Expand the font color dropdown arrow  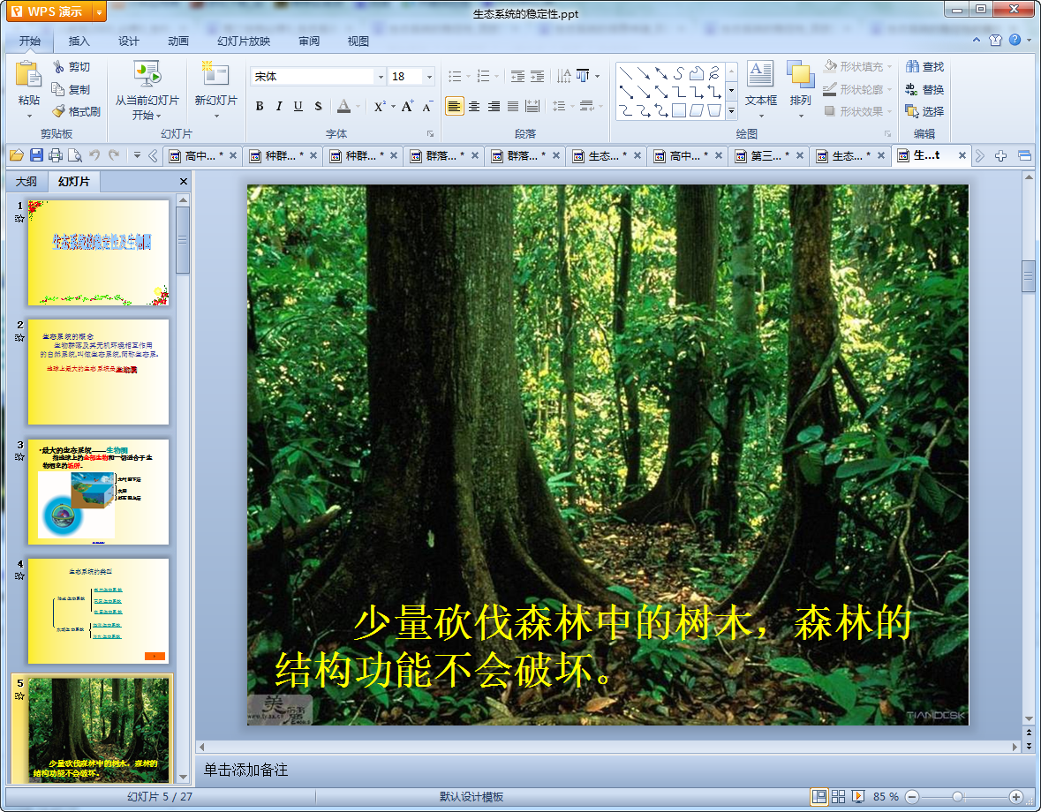click(x=358, y=106)
